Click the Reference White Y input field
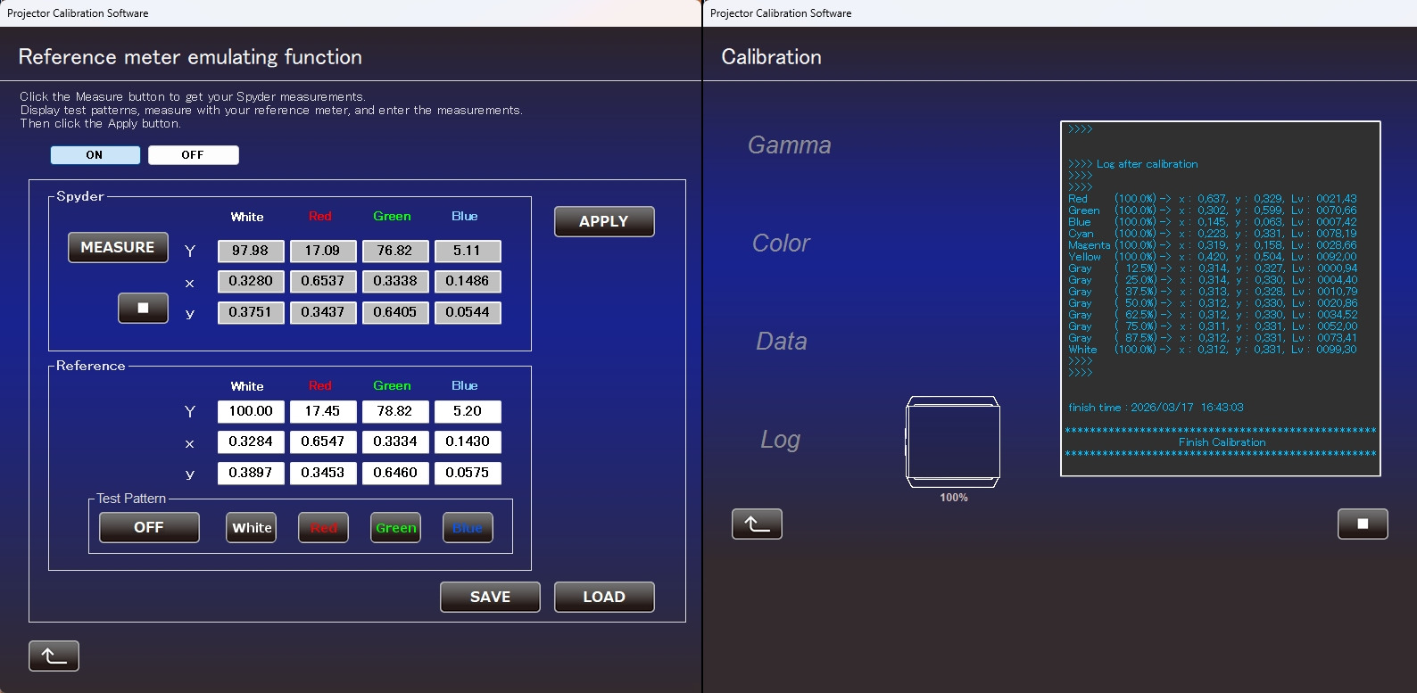Viewport: 1417px width, 693px height. (x=251, y=411)
